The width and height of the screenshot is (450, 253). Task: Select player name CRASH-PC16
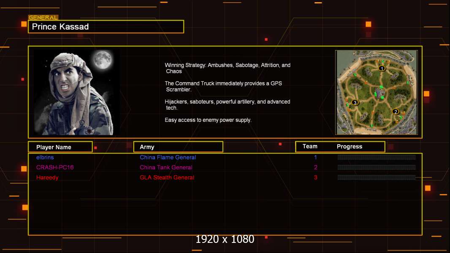55,167
